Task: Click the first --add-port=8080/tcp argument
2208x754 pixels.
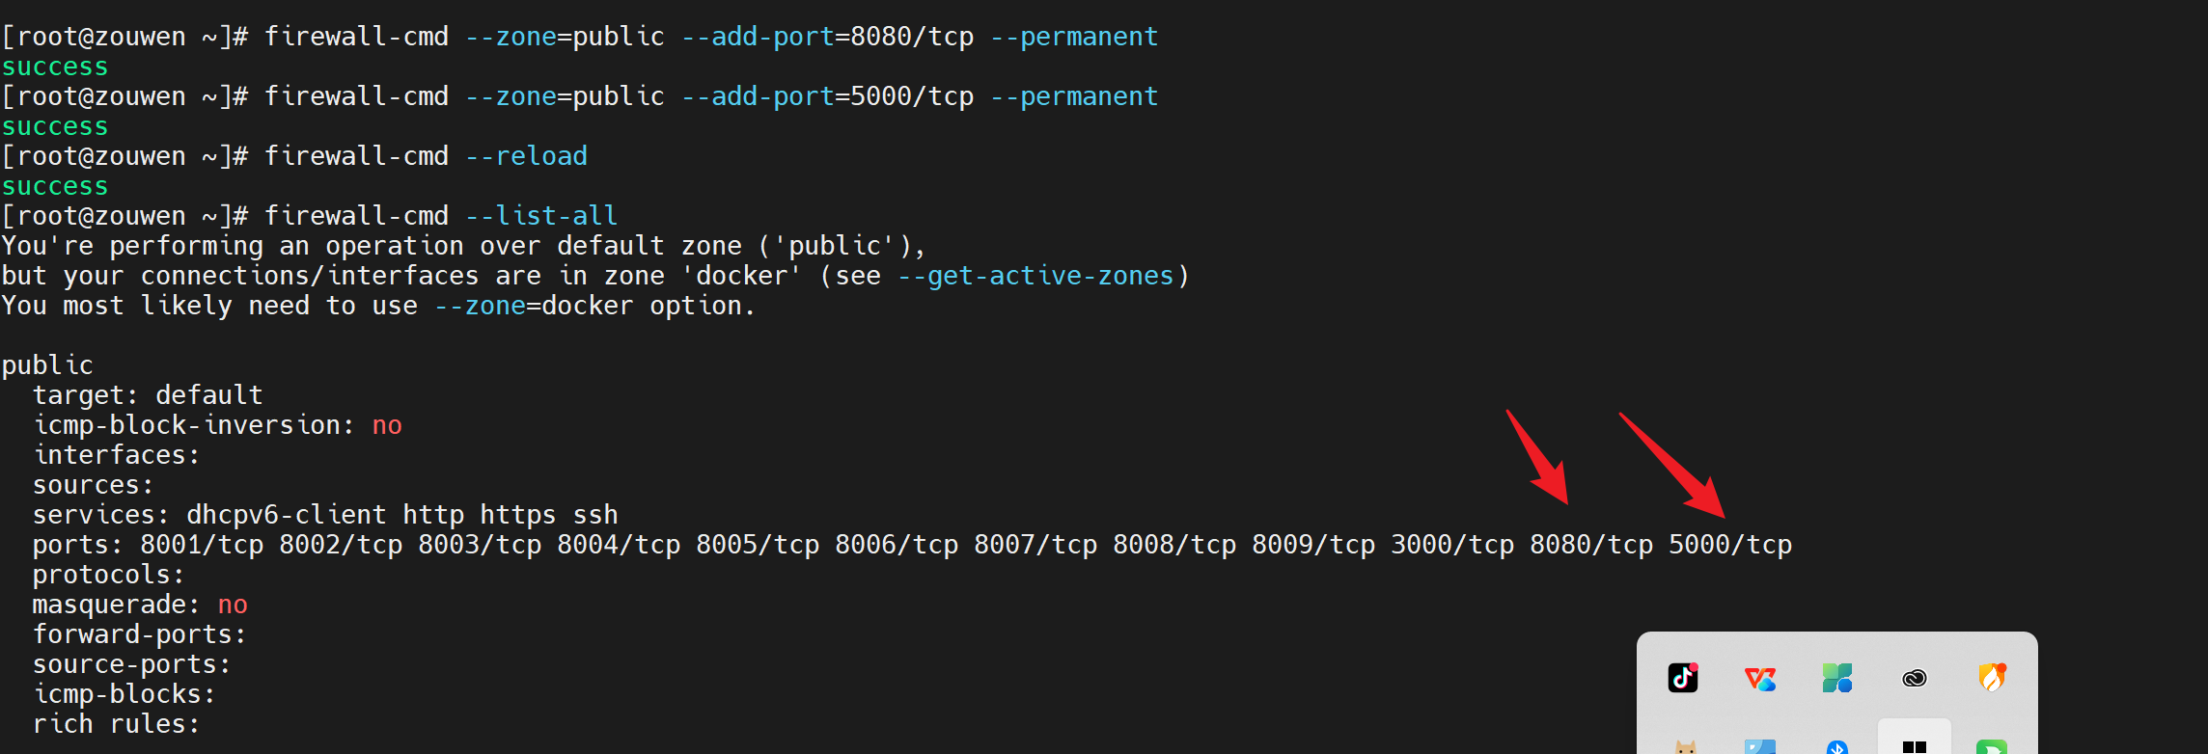Action: 827,37
